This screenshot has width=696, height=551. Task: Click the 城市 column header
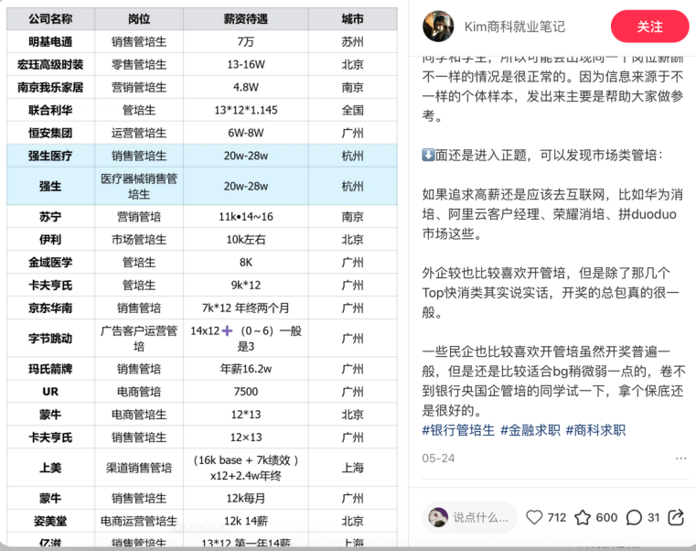pos(352,18)
